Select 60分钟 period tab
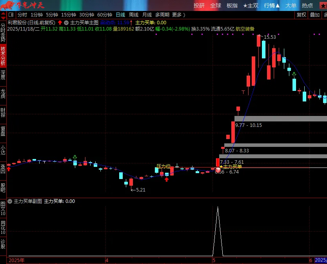Image resolution: width=327 pixels, height=264 pixels. [x=105, y=15]
